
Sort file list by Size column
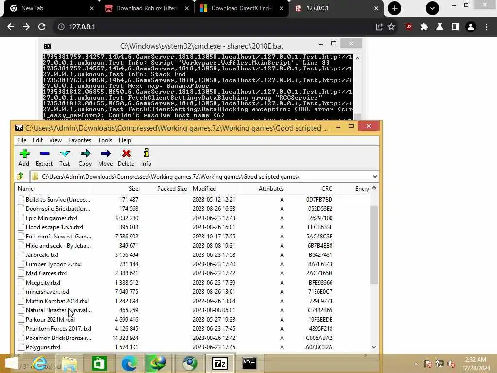tap(133, 189)
